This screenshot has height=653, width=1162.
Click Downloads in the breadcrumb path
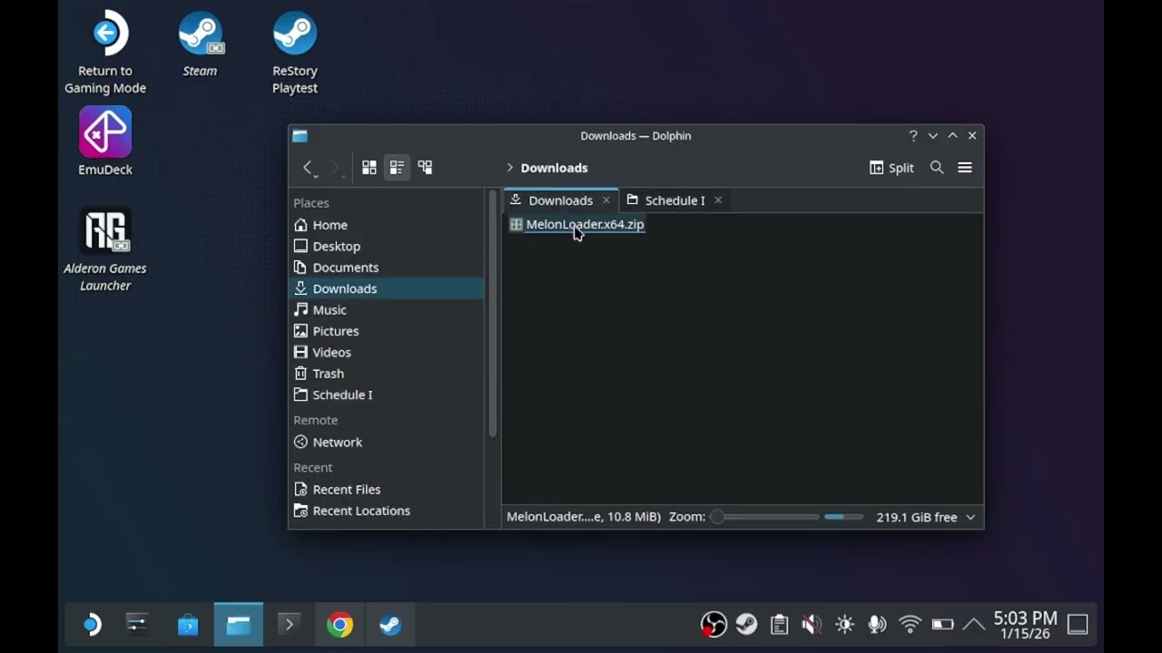click(x=554, y=168)
